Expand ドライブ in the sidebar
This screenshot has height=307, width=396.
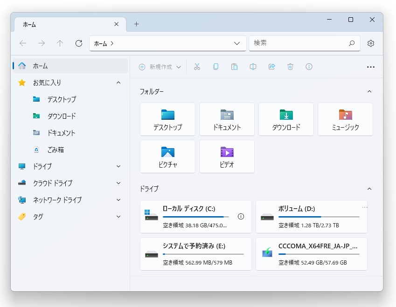pyautogui.click(x=118, y=166)
